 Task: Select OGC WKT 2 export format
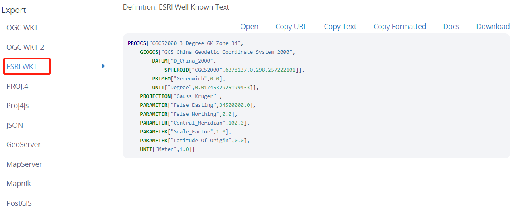(x=25, y=47)
